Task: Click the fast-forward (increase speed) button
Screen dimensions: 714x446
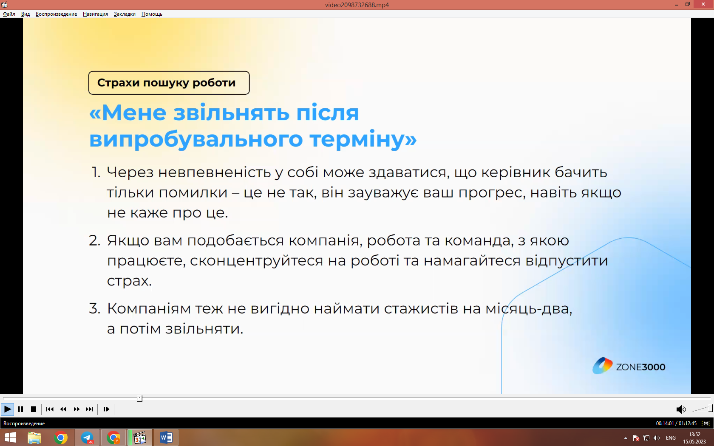Action: (x=76, y=409)
